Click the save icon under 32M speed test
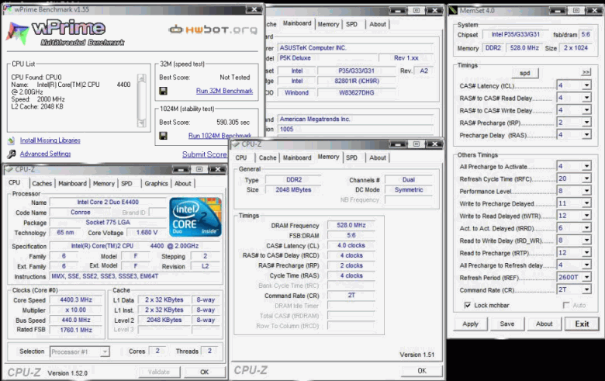The width and height of the screenshot is (605, 381). pos(163,91)
